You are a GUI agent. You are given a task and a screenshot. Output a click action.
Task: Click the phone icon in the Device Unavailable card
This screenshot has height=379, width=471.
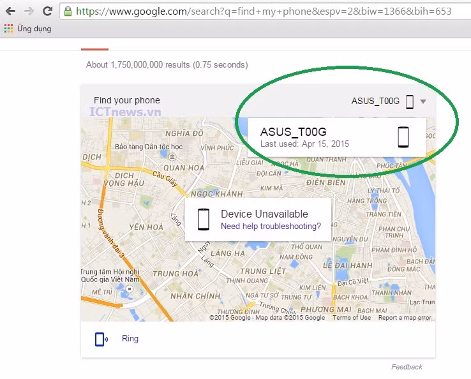point(203,219)
